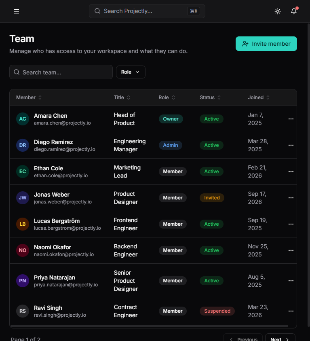Click the title Head of Product

(124, 119)
